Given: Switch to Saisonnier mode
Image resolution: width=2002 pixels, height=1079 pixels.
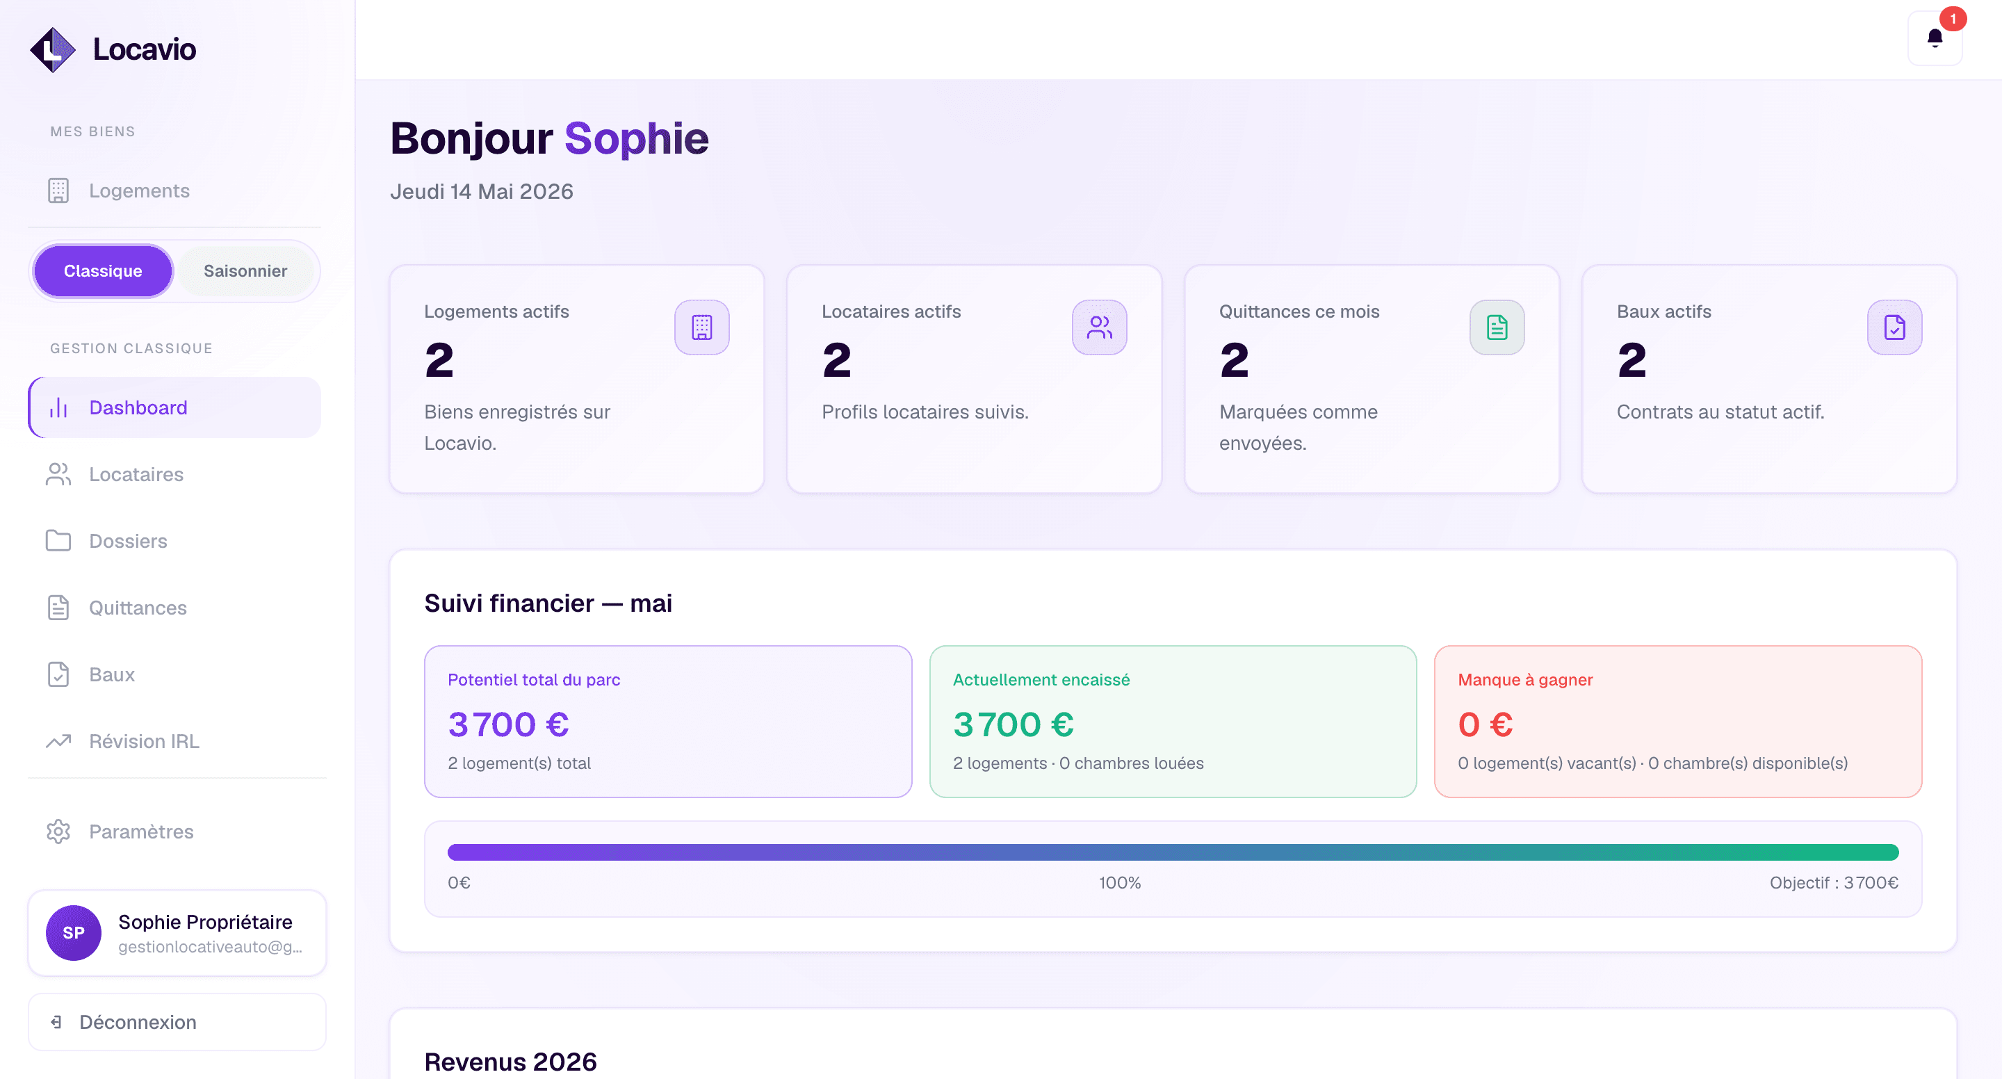Looking at the screenshot, I should tap(245, 271).
